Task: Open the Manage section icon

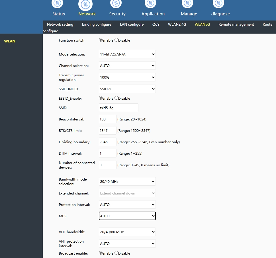Action: tap(187, 3)
